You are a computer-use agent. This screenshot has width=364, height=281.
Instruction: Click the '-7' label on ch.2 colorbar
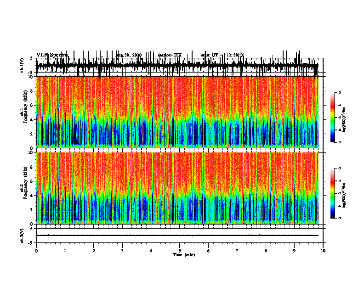[x=339, y=219]
